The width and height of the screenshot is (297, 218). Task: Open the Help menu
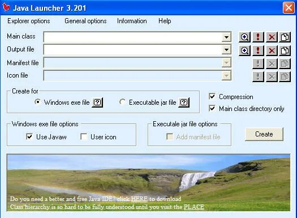pos(165,21)
